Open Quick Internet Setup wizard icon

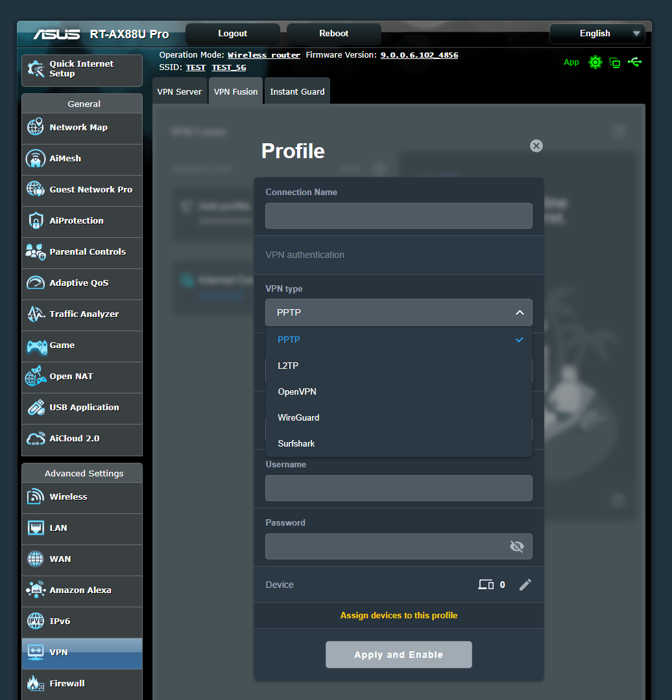[36, 69]
